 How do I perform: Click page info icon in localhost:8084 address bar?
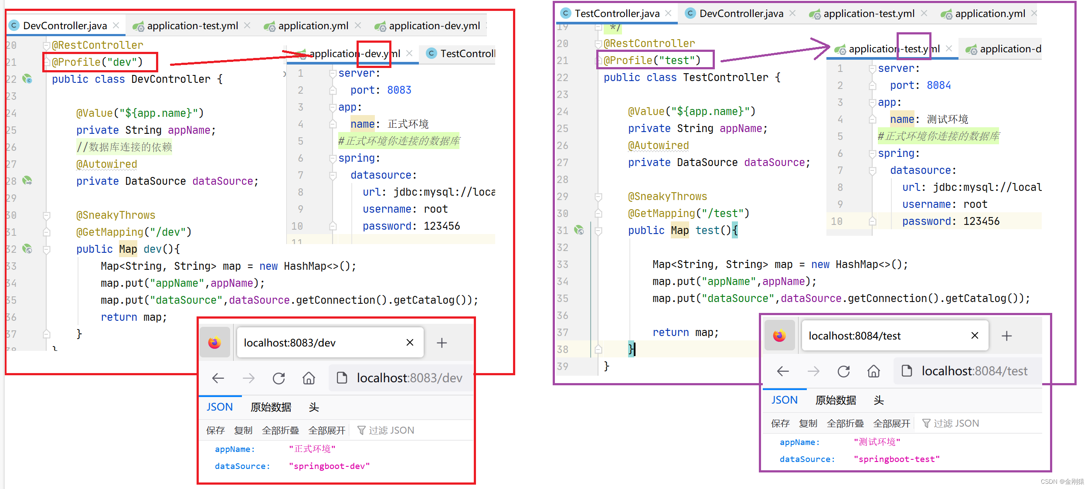[907, 371]
